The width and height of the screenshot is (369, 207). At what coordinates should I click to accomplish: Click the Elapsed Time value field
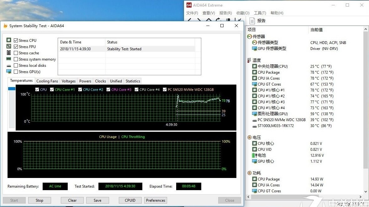click(189, 186)
